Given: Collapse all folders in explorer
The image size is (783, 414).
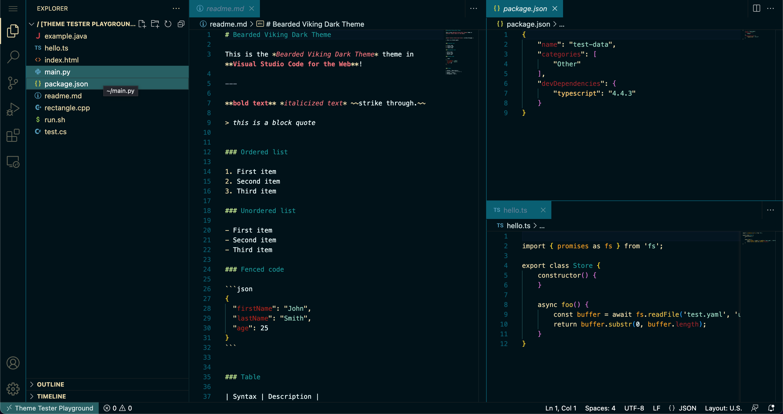Looking at the screenshot, I should [181, 24].
